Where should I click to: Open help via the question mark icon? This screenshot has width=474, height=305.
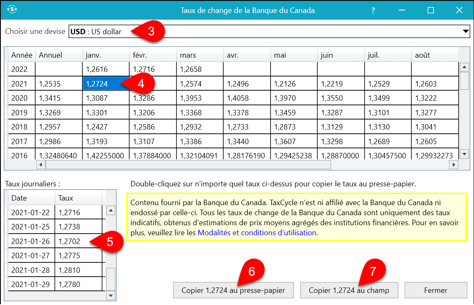pos(373,10)
